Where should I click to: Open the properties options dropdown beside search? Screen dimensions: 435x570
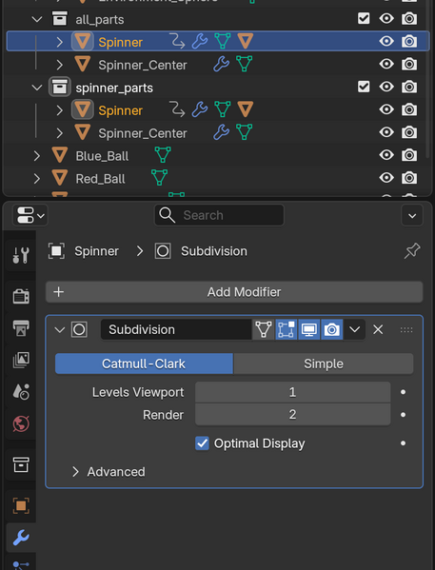click(x=412, y=215)
